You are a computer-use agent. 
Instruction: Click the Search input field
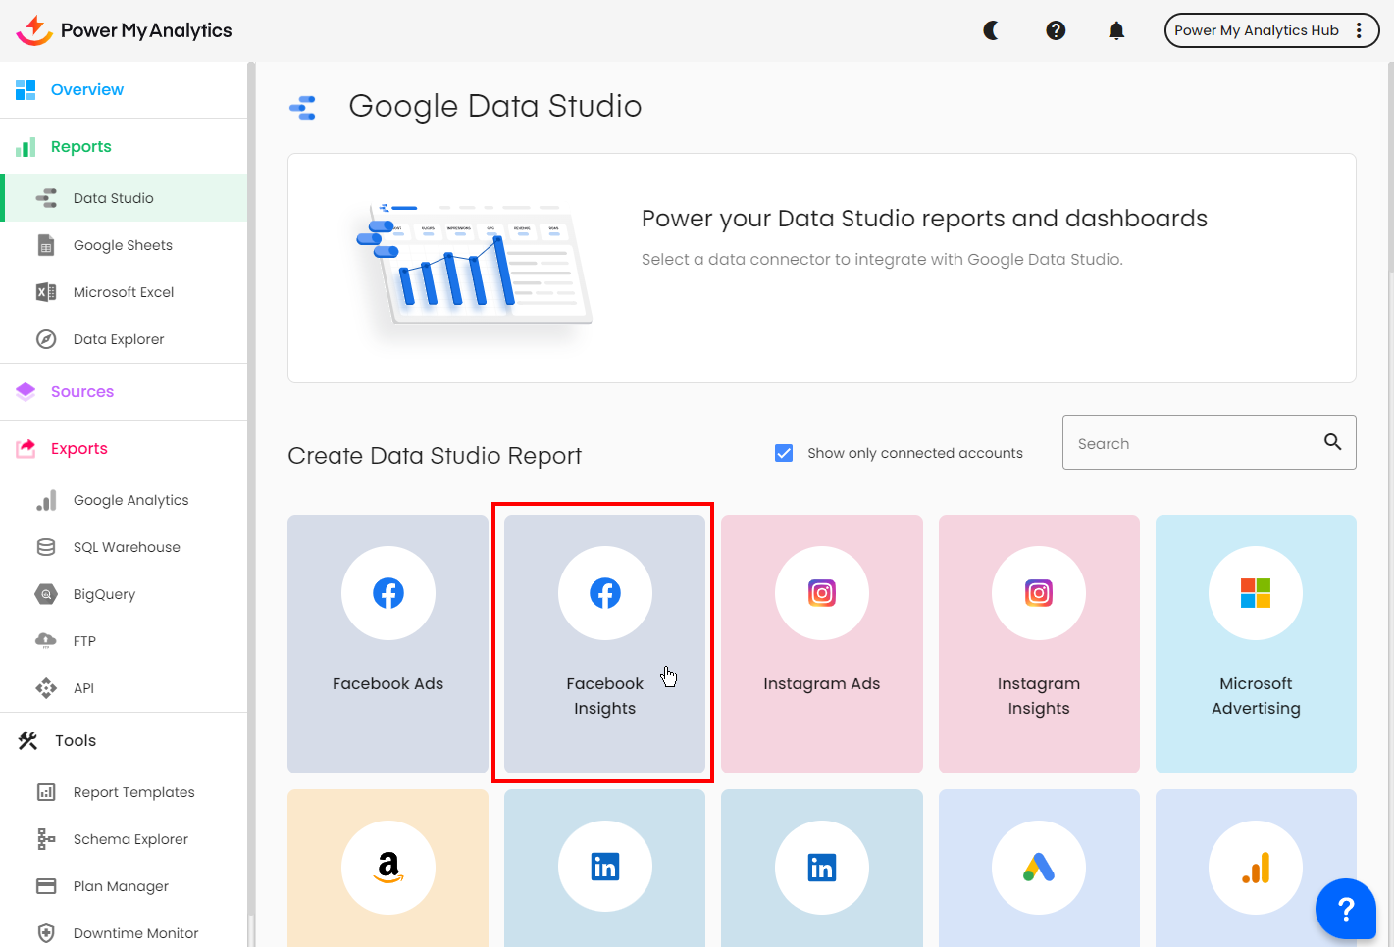[1192, 443]
